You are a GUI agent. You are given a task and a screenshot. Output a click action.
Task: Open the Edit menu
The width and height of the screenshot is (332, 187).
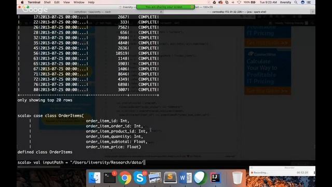(57, 2)
